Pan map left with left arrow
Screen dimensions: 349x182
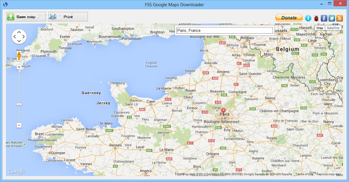point(15,37)
